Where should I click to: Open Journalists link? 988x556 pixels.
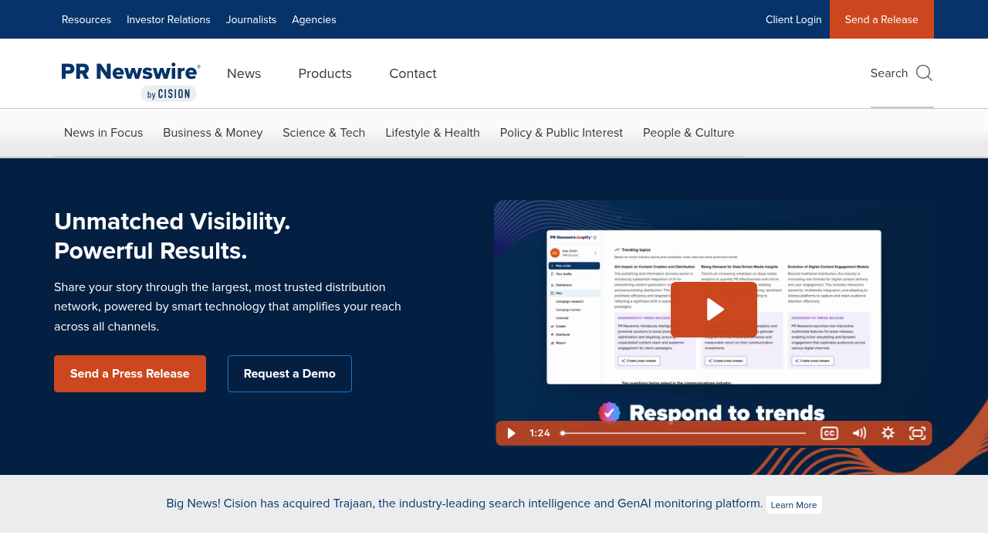251,19
